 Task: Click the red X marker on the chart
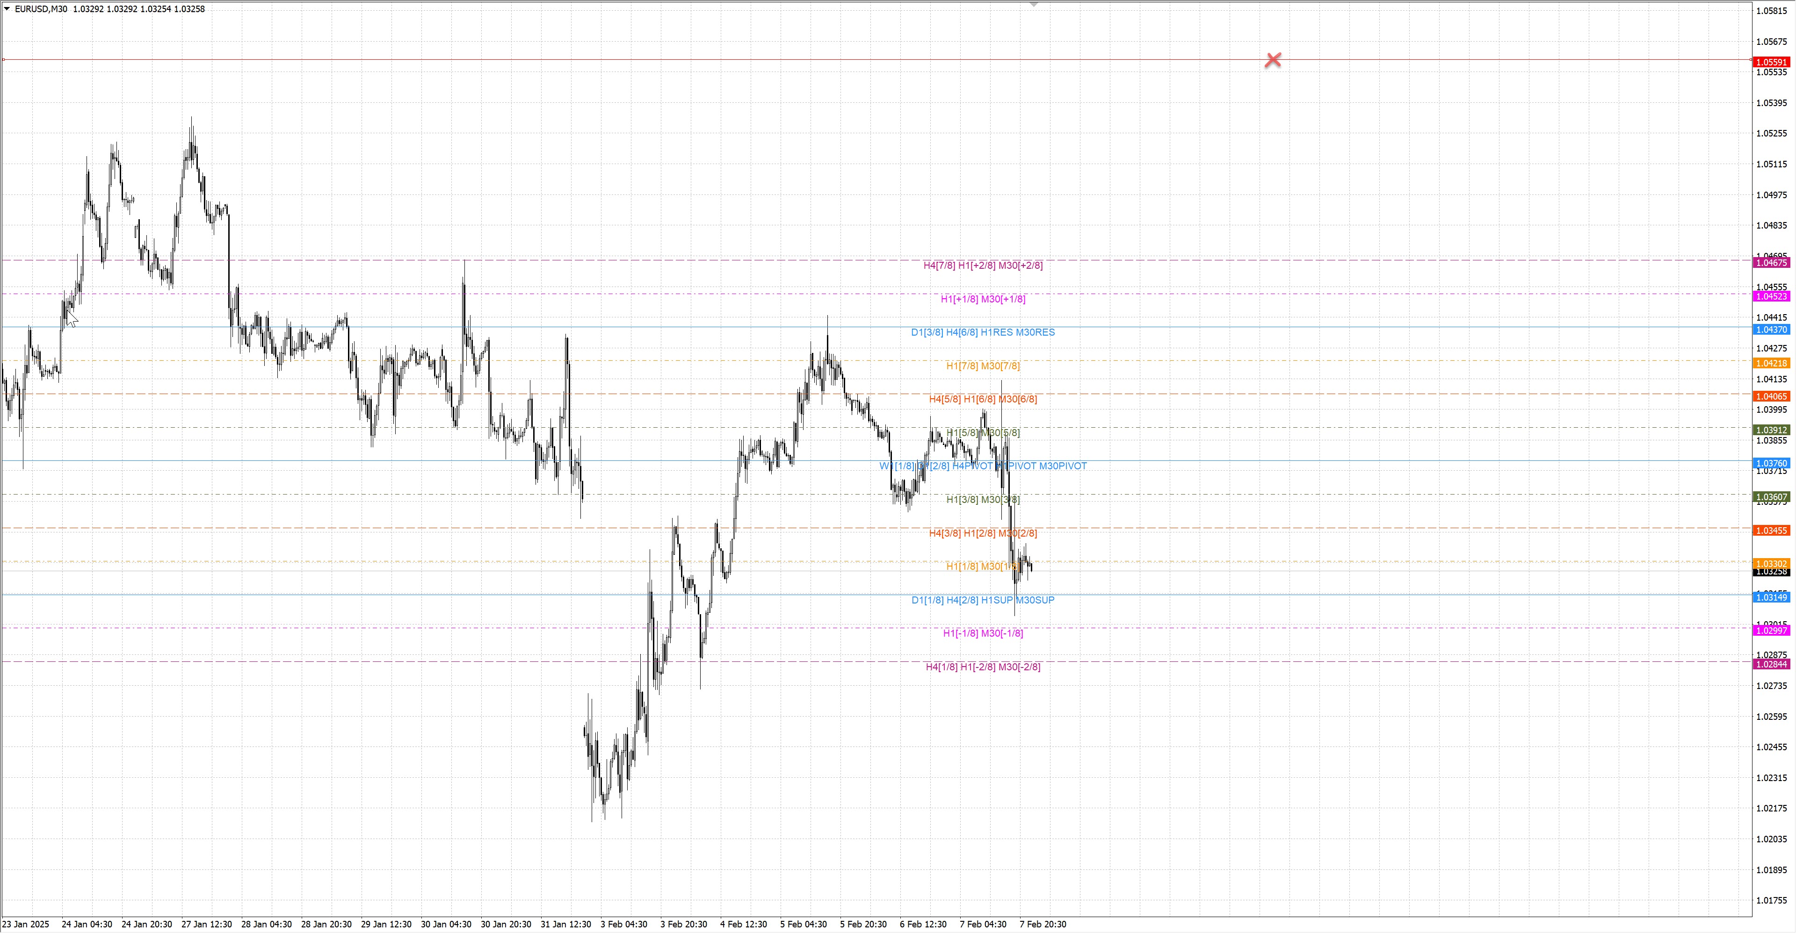tap(1272, 60)
